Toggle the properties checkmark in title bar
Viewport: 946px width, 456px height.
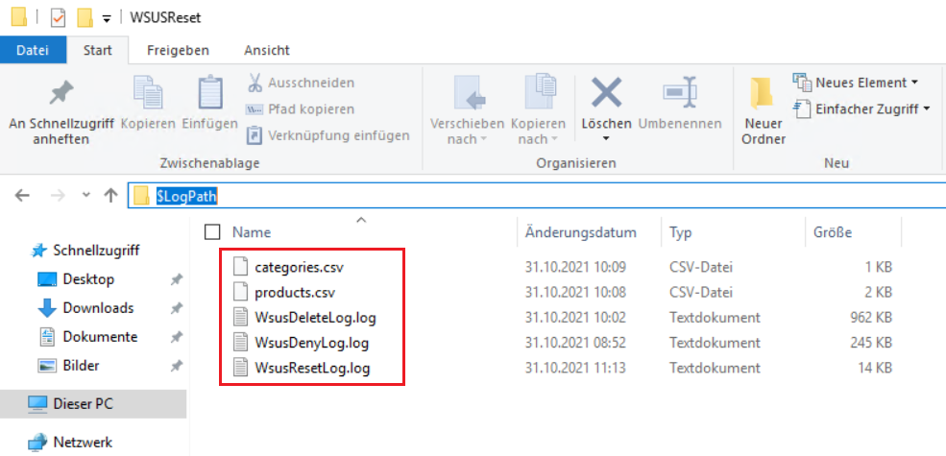click(58, 17)
